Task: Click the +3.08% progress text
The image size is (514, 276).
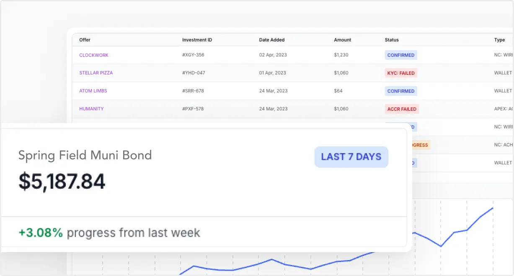Action: [x=41, y=233]
